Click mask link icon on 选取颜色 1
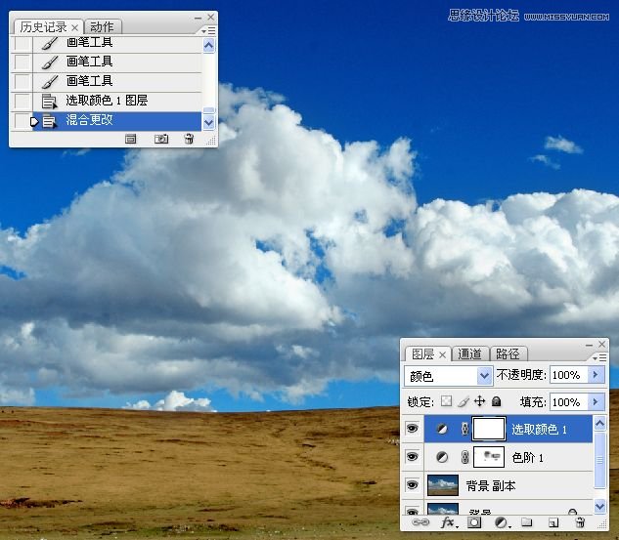 click(465, 429)
